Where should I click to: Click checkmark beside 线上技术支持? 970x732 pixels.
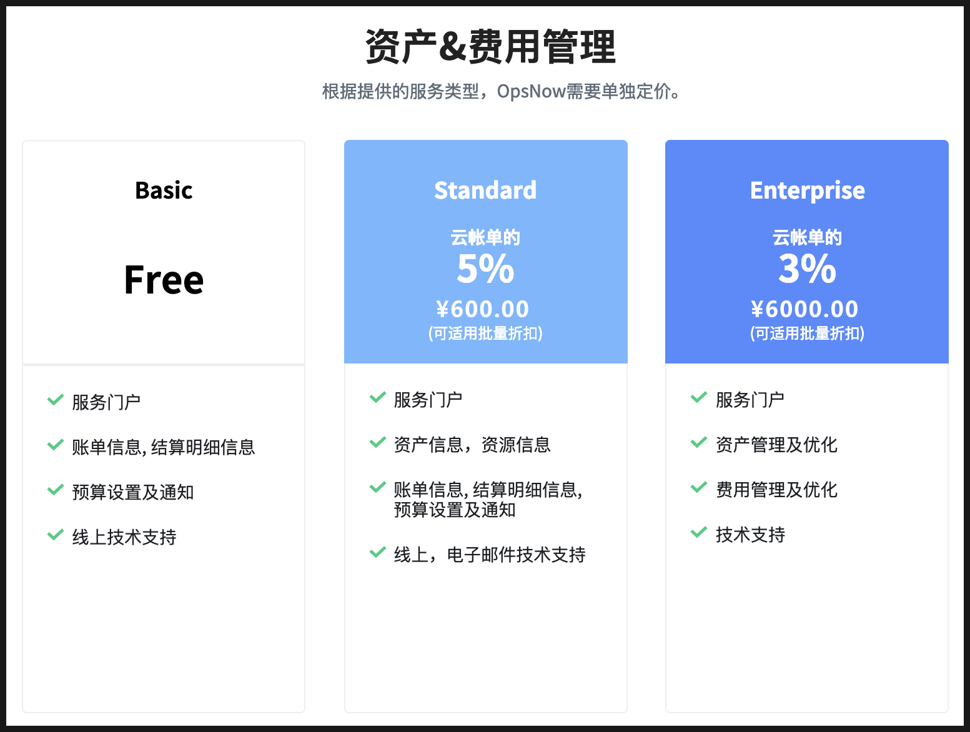[x=56, y=535]
